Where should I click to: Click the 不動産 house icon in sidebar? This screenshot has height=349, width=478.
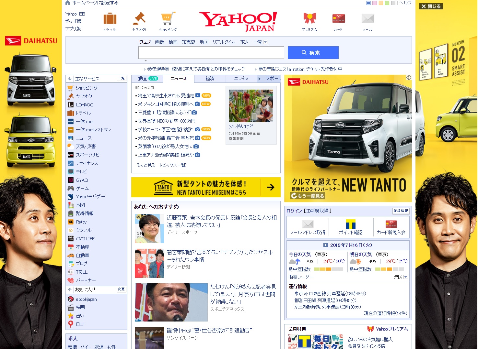[x=71, y=247]
